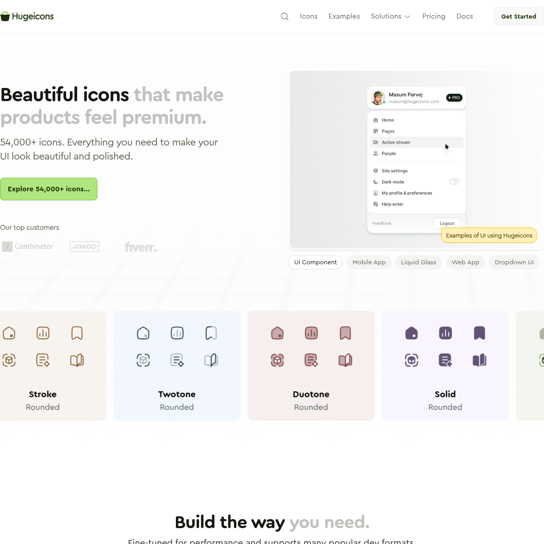The image size is (544, 544).
Task: Click the Y Combinator customer logo
Action: pos(28,246)
